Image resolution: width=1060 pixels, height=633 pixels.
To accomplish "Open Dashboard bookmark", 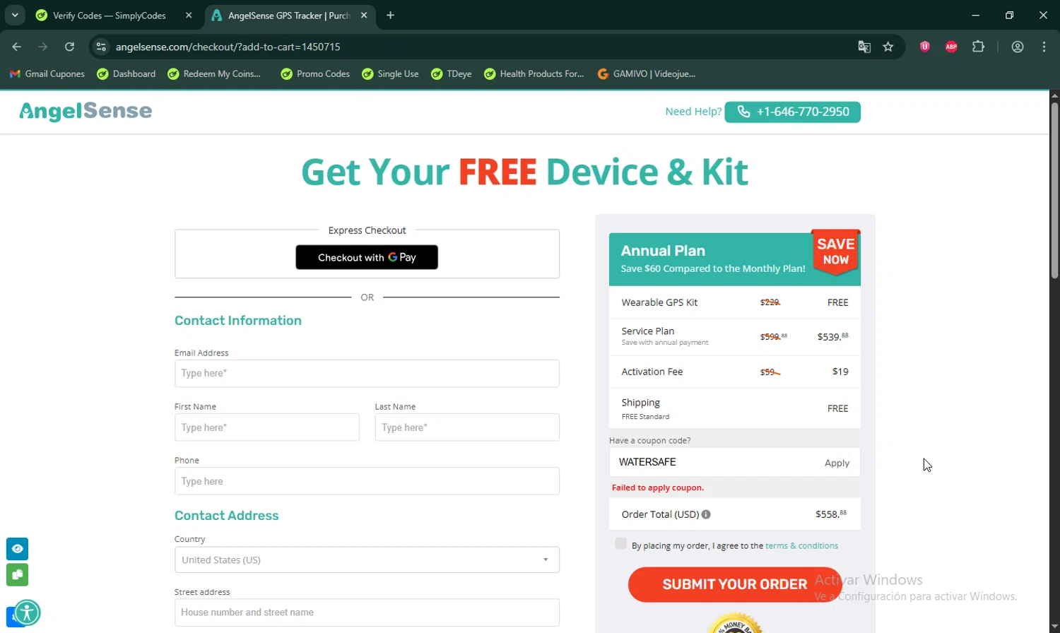I will click(126, 73).
